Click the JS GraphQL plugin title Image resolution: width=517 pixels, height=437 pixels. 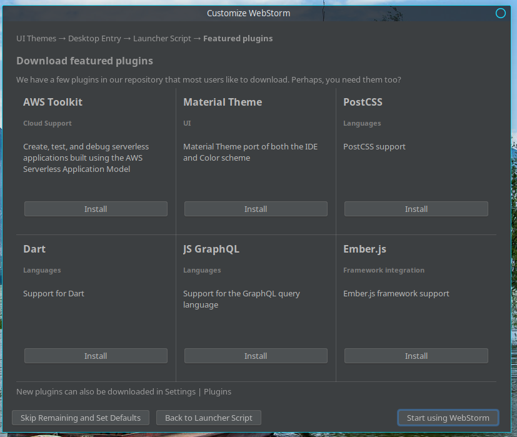211,249
